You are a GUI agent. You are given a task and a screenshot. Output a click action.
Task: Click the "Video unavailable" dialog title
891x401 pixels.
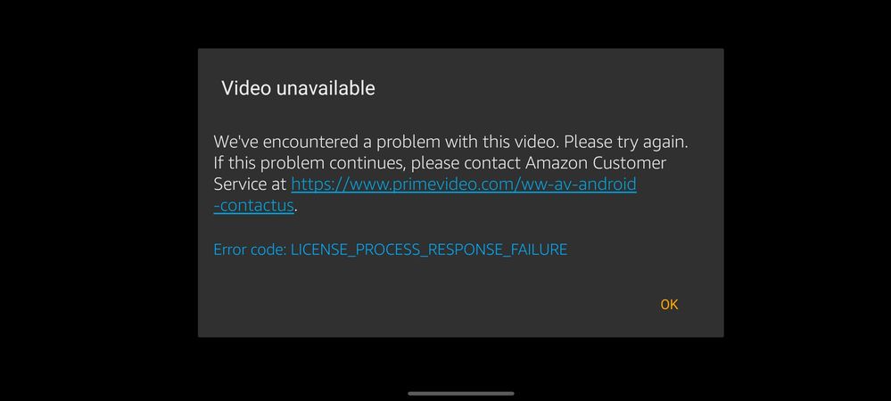[298, 88]
